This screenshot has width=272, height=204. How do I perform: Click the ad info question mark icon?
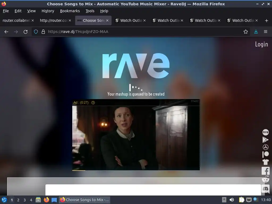pyautogui.click(x=93, y=103)
